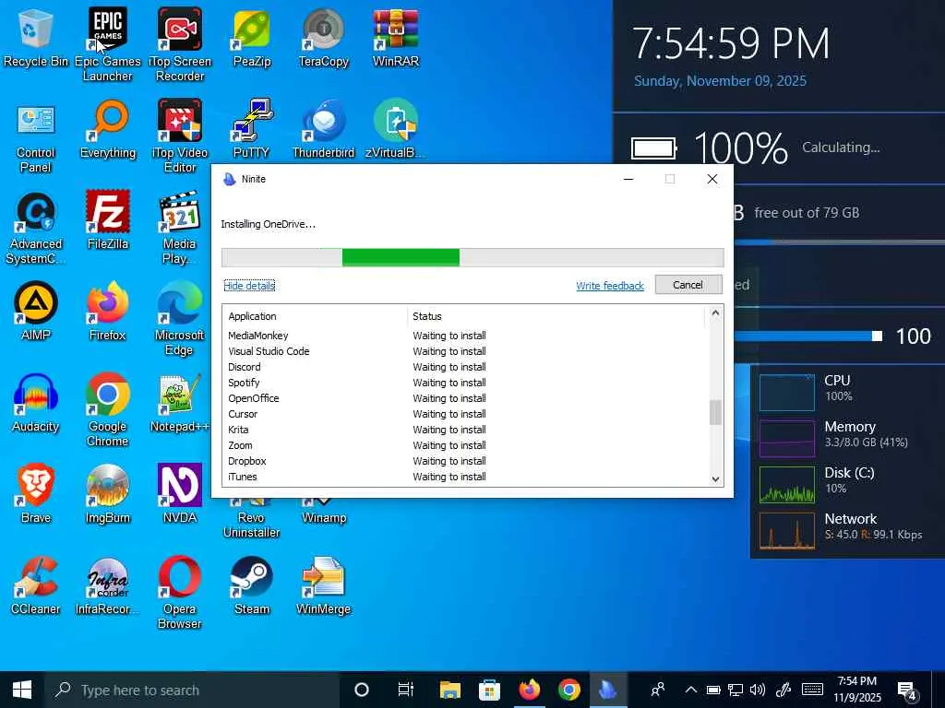The height and width of the screenshot is (708, 945).
Task: Open File Explorer from the taskbar
Action: coord(450,690)
